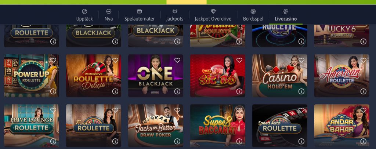Image resolution: width=376 pixels, height=149 pixels.
Task: Toggle heart on Mega Sic Bo
Action: pos(239,60)
